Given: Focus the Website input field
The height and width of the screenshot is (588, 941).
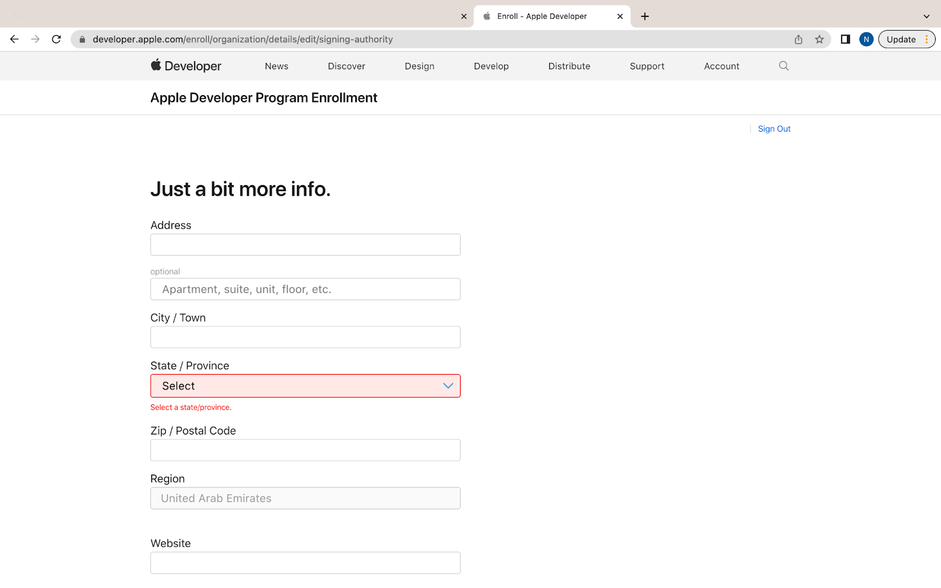Looking at the screenshot, I should click(x=305, y=563).
